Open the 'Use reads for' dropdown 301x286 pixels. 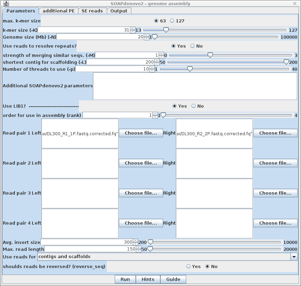pyautogui.click(x=294, y=256)
